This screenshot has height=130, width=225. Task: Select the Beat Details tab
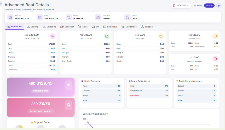click(x=14, y=27)
